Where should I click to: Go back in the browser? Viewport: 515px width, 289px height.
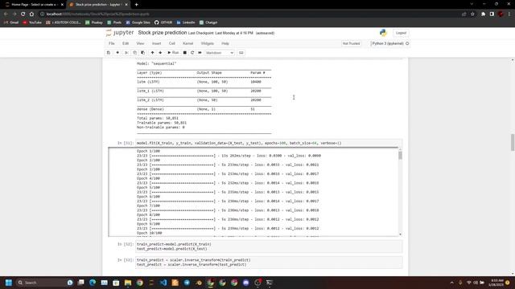(6, 14)
